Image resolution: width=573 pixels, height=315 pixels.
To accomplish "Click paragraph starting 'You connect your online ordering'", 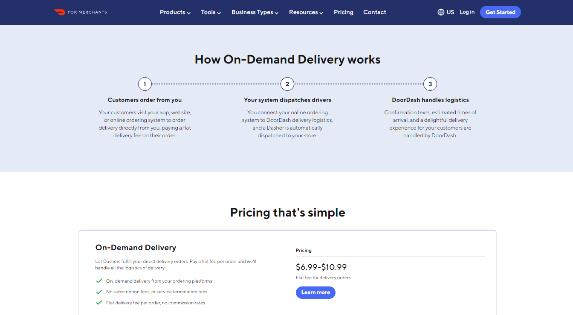I will (x=287, y=124).
